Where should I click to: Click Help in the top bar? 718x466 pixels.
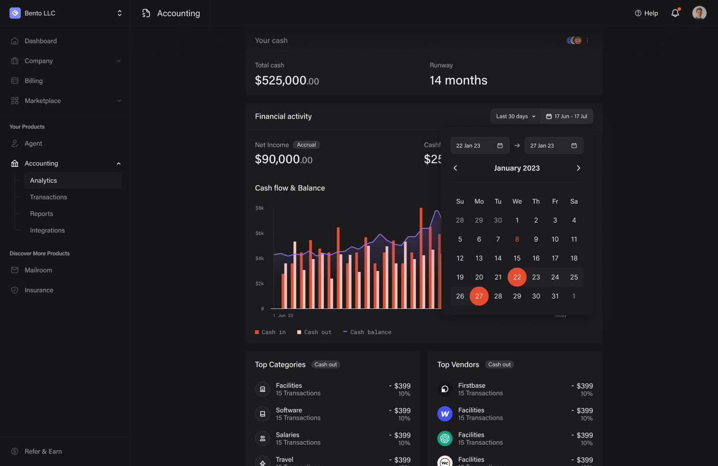click(646, 13)
